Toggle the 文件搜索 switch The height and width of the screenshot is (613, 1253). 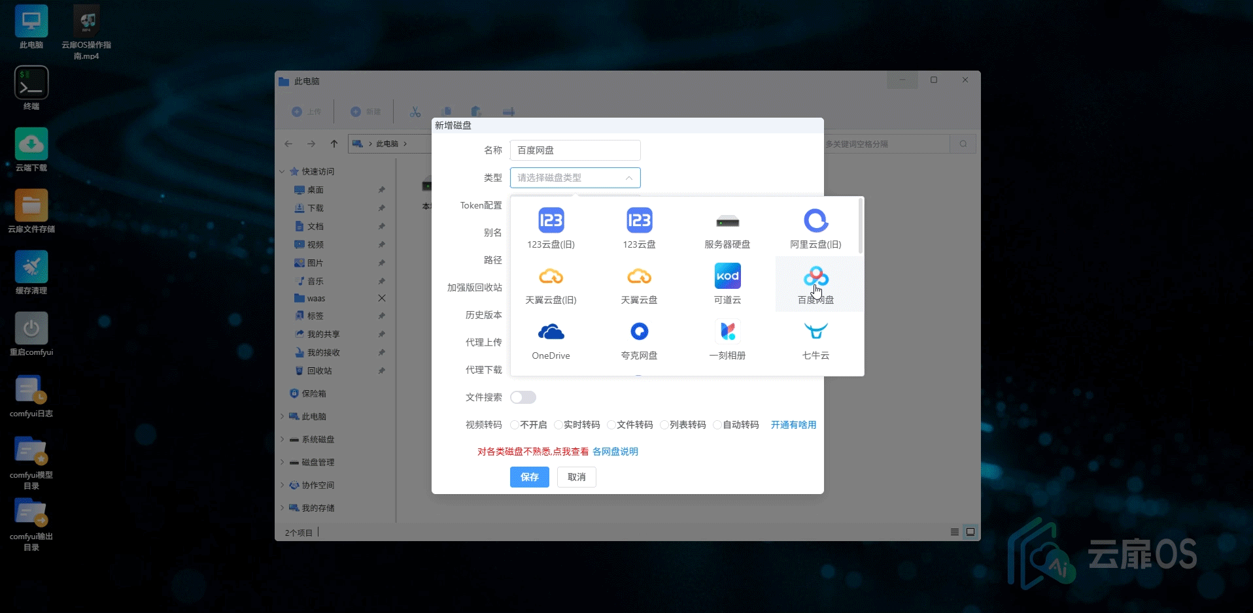[523, 397]
